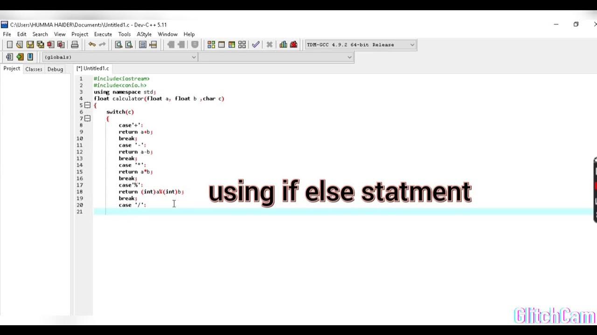Print the file using the printer icon

pyautogui.click(x=75, y=45)
